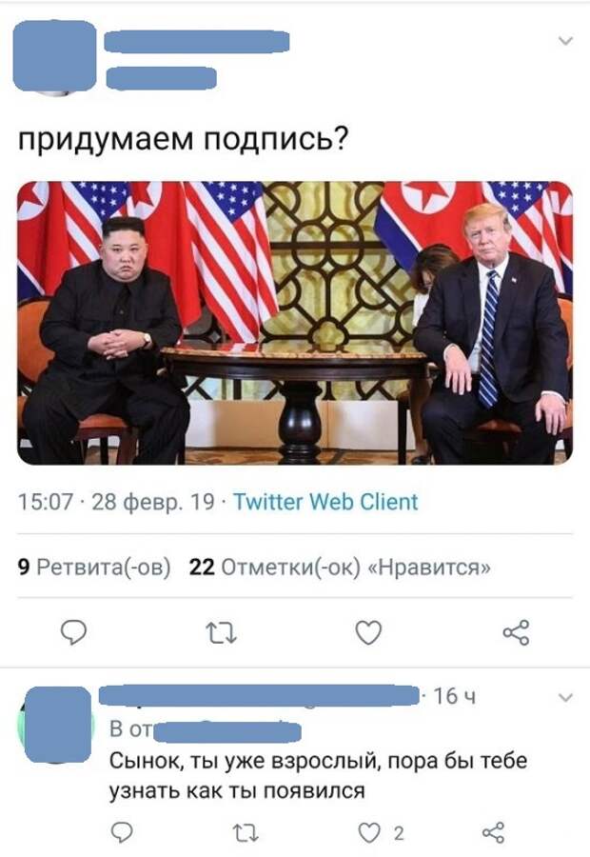Retweet the comment reply
Screen dimensions: 590x857
tap(246, 833)
